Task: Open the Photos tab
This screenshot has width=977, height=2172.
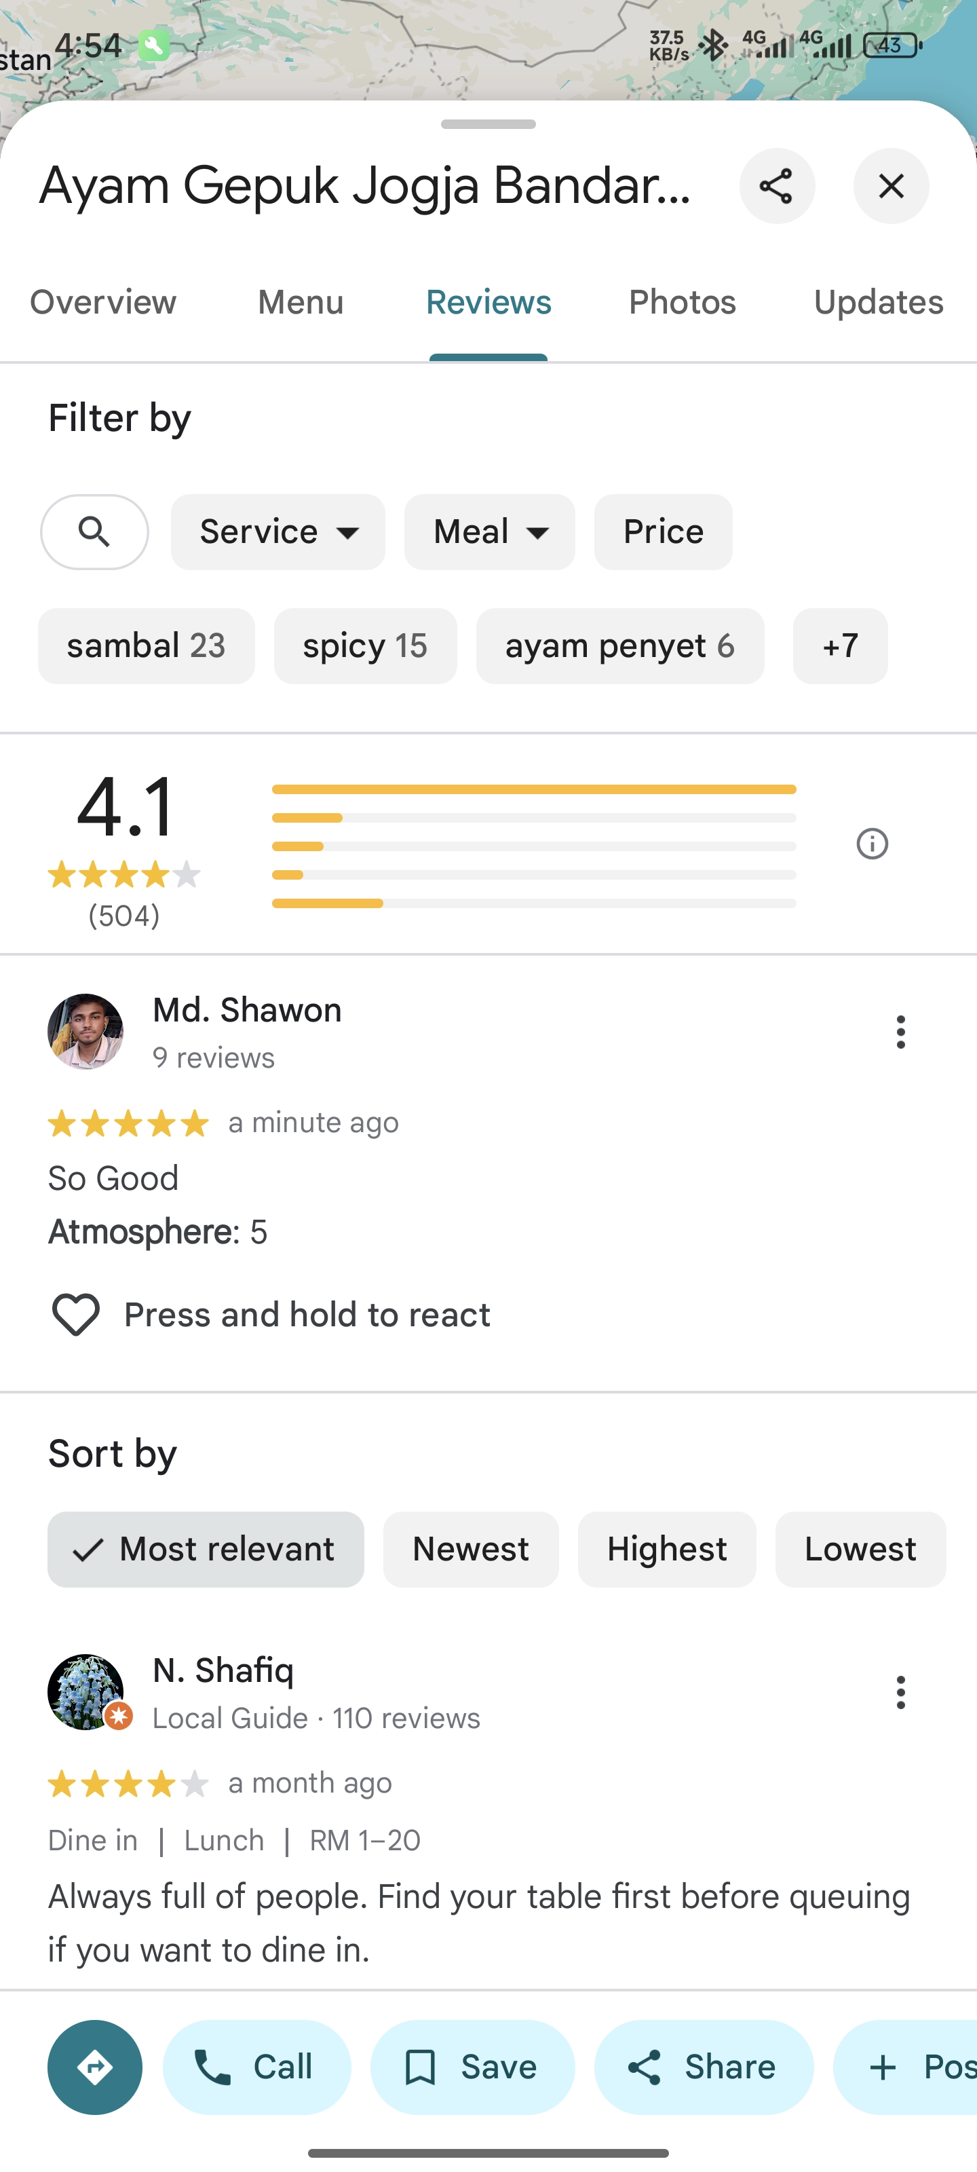Action: click(x=682, y=303)
